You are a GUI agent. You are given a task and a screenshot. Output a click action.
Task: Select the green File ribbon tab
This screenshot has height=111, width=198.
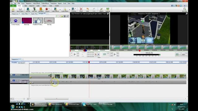(13, 6)
